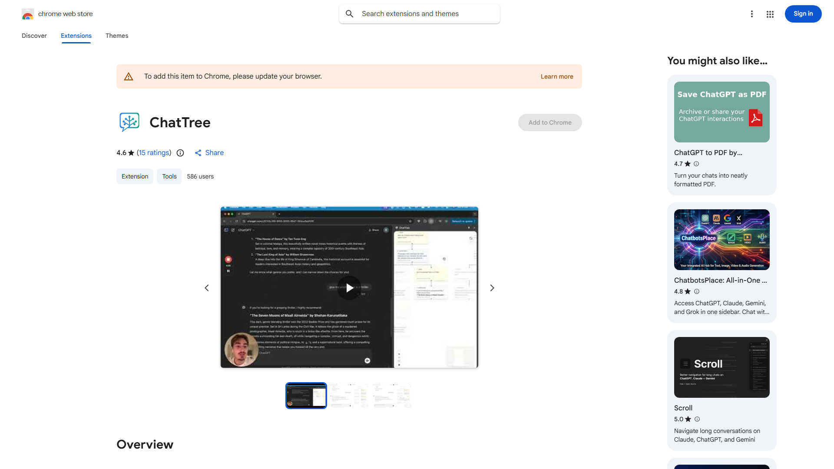Go back with the left carousel arrow
834x469 pixels.
click(206, 287)
